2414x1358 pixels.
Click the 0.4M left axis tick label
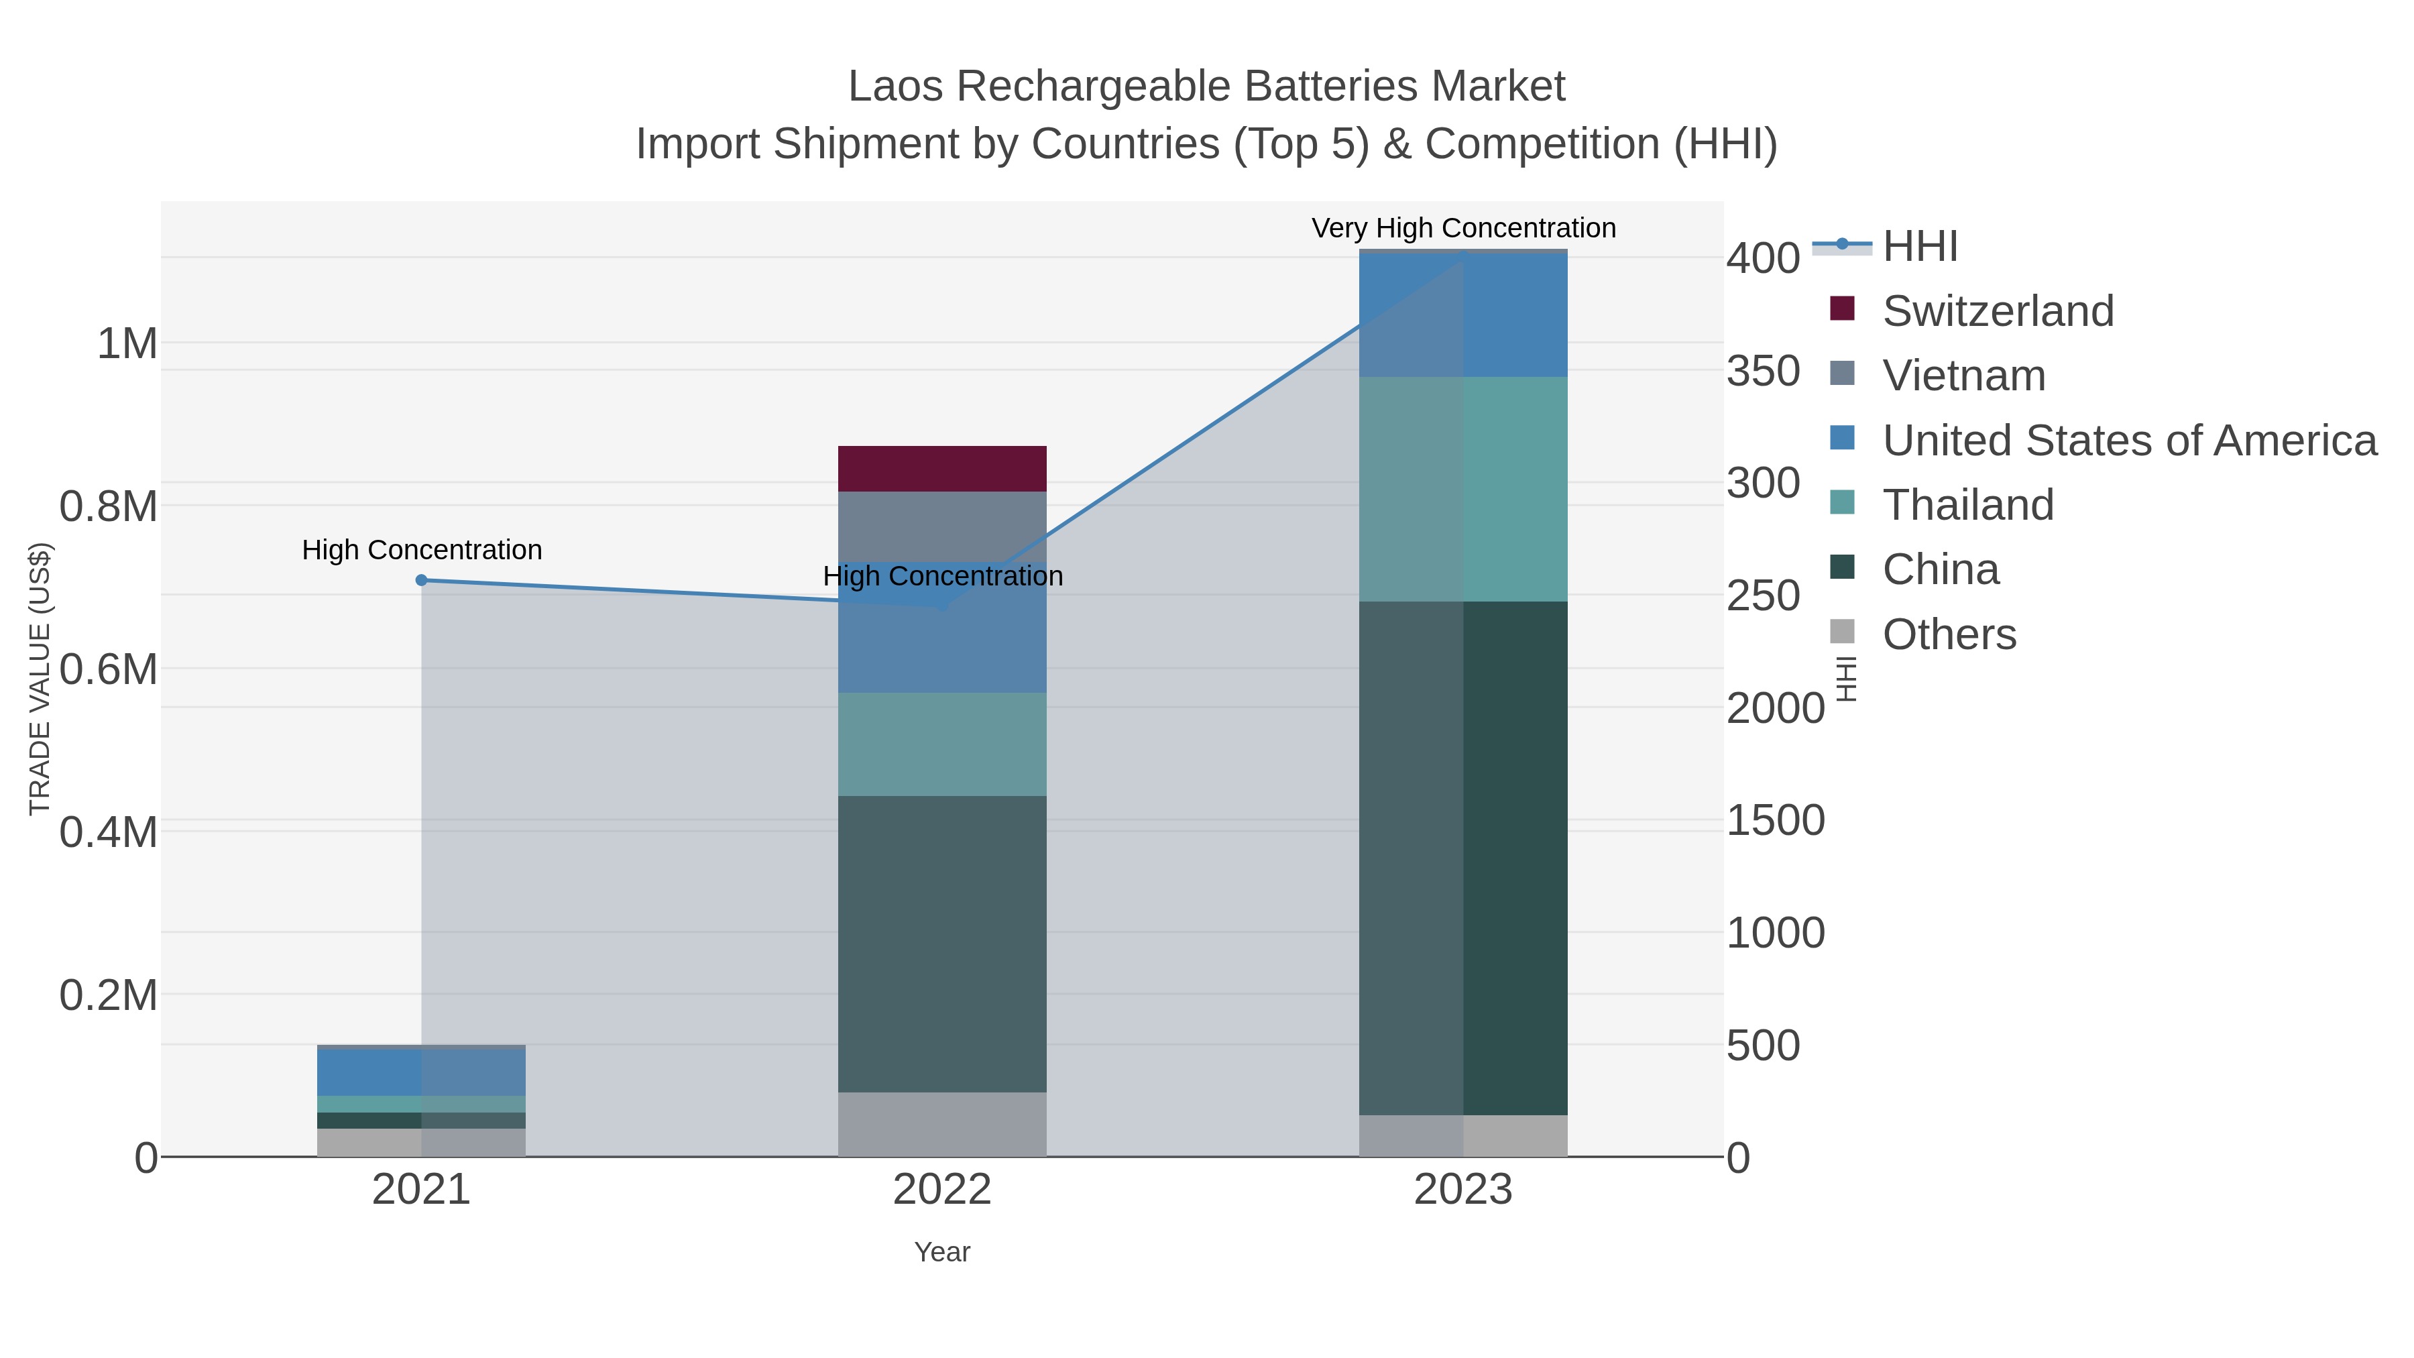pos(109,832)
